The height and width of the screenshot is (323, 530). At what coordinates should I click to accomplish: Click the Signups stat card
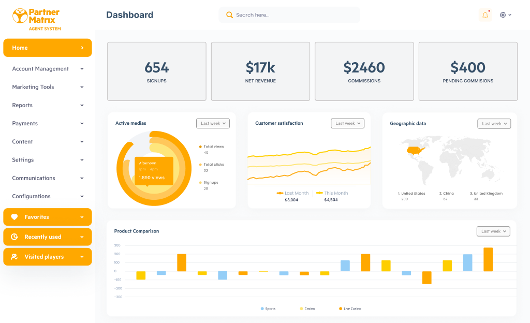point(156,71)
